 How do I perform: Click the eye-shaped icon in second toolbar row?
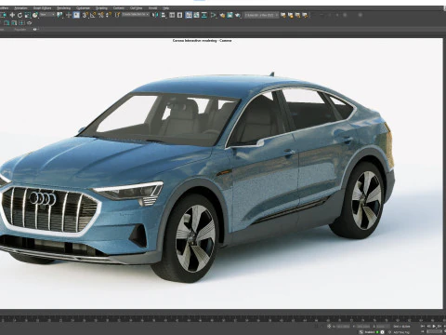[29, 23]
